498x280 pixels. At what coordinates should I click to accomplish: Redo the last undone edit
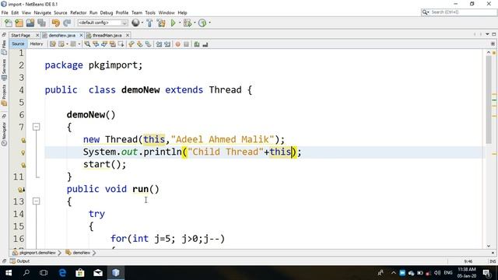(x=67, y=23)
